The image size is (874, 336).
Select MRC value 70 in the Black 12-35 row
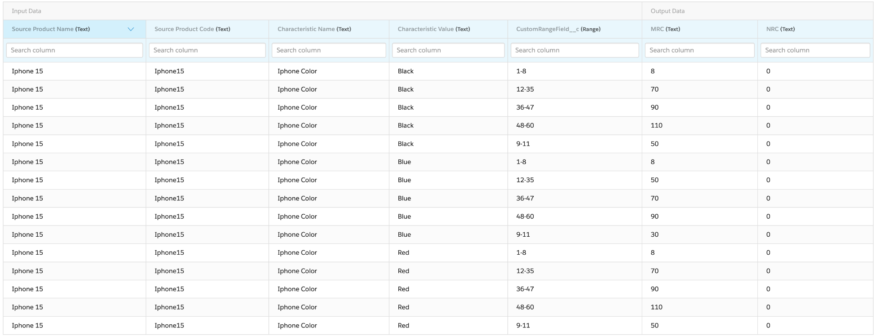[700, 89]
